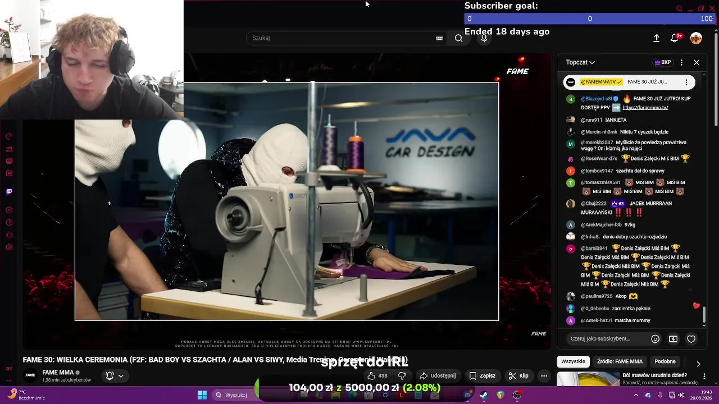
Task: Click the Klip clip button
Action: [518, 376]
